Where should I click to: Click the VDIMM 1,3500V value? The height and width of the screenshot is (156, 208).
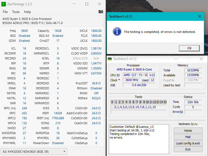coord(96,68)
